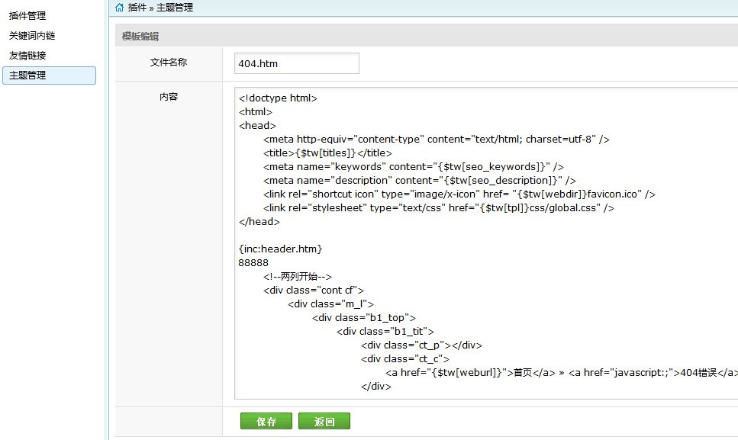
Task: Click the closing head tag line
Action: pyautogui.click(x=259, y=221)
